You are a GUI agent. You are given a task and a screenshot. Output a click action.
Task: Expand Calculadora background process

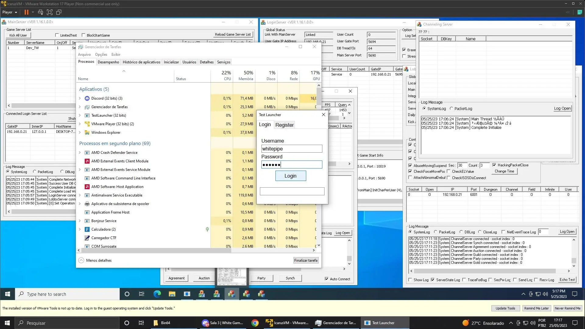point(80,229)
